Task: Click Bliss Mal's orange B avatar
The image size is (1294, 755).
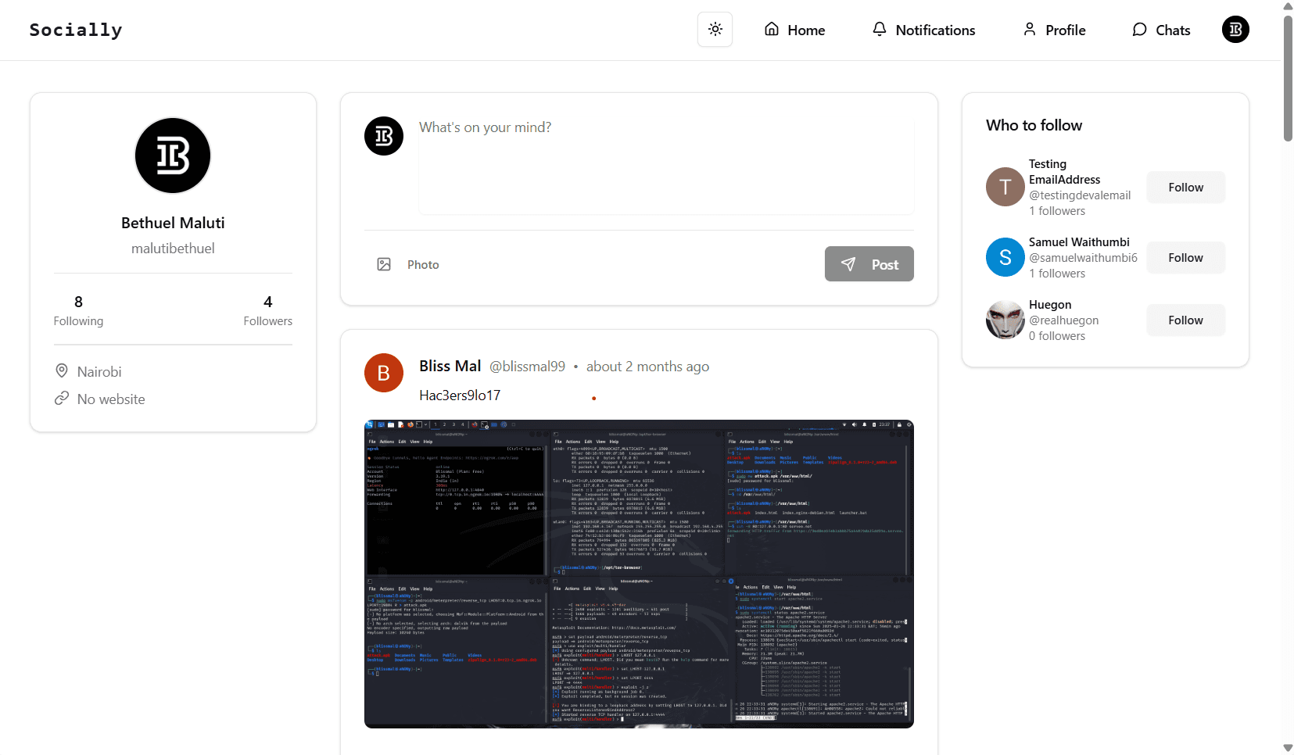Action: point(384,373)
